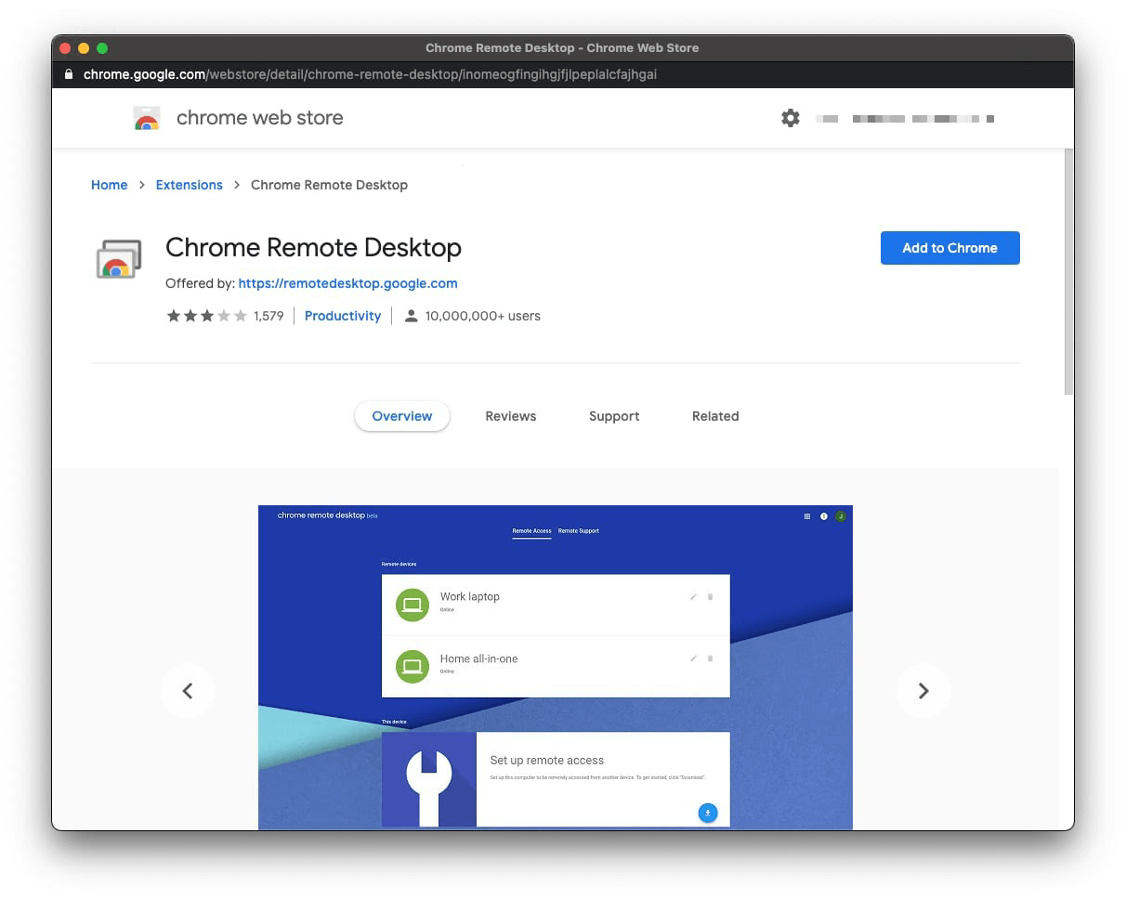Click the pencil edit icon for Home all-in-one
This screenshot has height=899, width=1126.
[x=693, y=658]
